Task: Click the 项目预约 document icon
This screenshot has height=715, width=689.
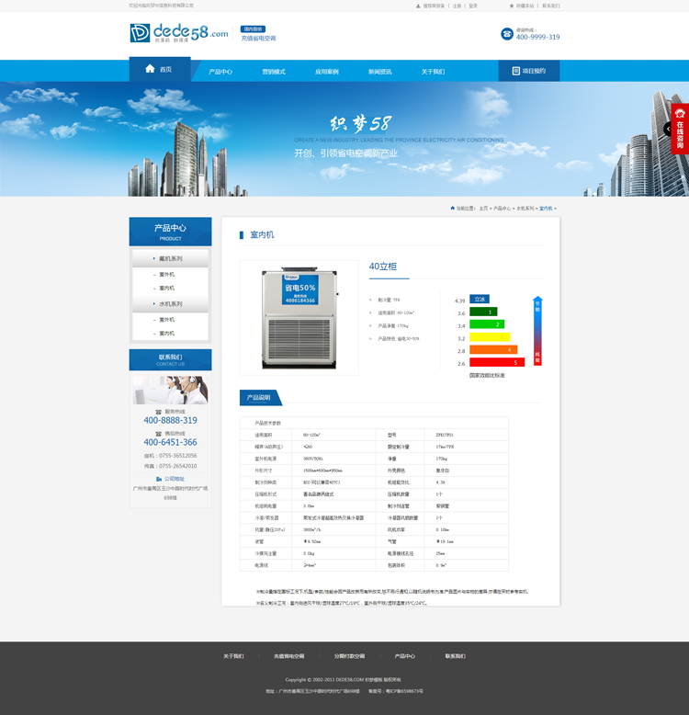Action: point(516,71)
